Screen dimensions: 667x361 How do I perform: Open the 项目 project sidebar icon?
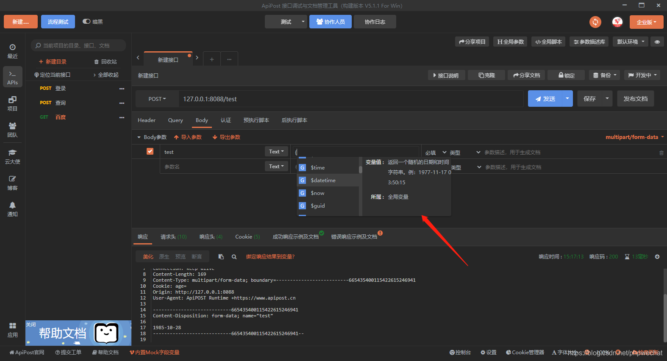[x=12, y=103]
